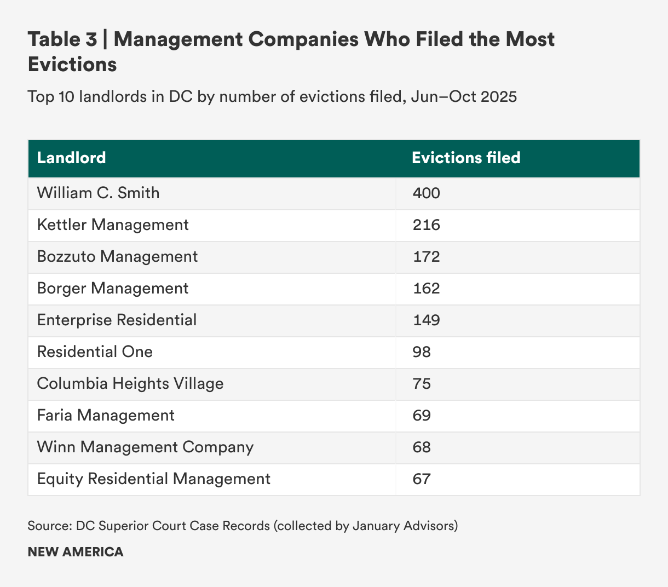668x587 pixels.
Task: Click the 67 evictions value
Action: (422, 479)
